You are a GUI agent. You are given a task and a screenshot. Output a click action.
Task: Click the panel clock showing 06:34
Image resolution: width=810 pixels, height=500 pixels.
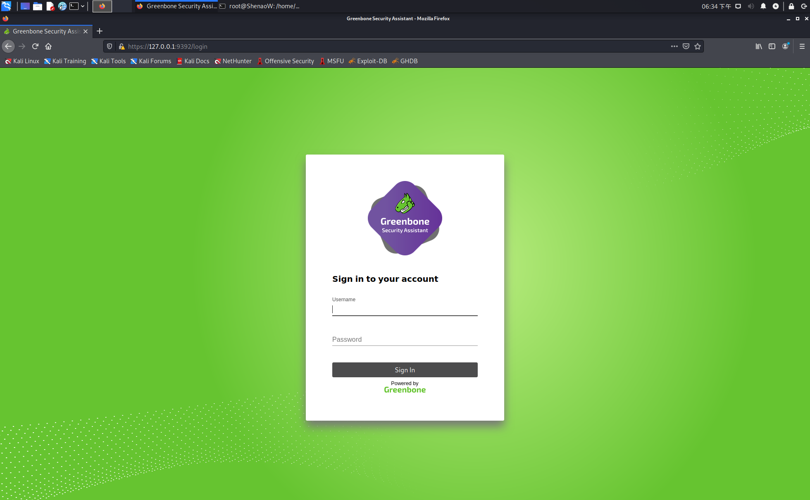click(x=716, y=6)
